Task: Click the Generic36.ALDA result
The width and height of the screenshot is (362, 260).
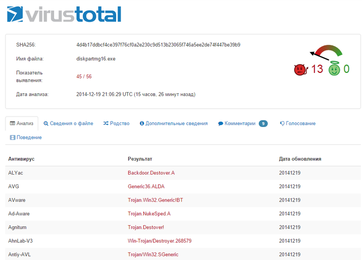Action: (x=146, y=187)
